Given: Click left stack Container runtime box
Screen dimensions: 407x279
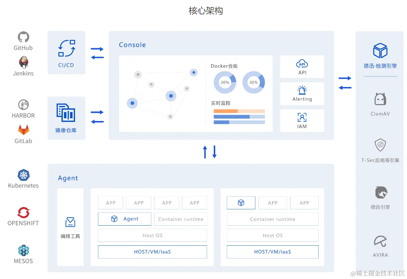Looking at the screenshot, I should (181, 219).
